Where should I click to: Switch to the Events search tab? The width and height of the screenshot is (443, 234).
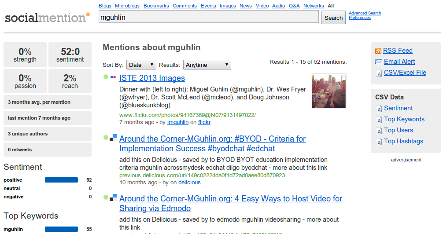[x=208, y=6]
